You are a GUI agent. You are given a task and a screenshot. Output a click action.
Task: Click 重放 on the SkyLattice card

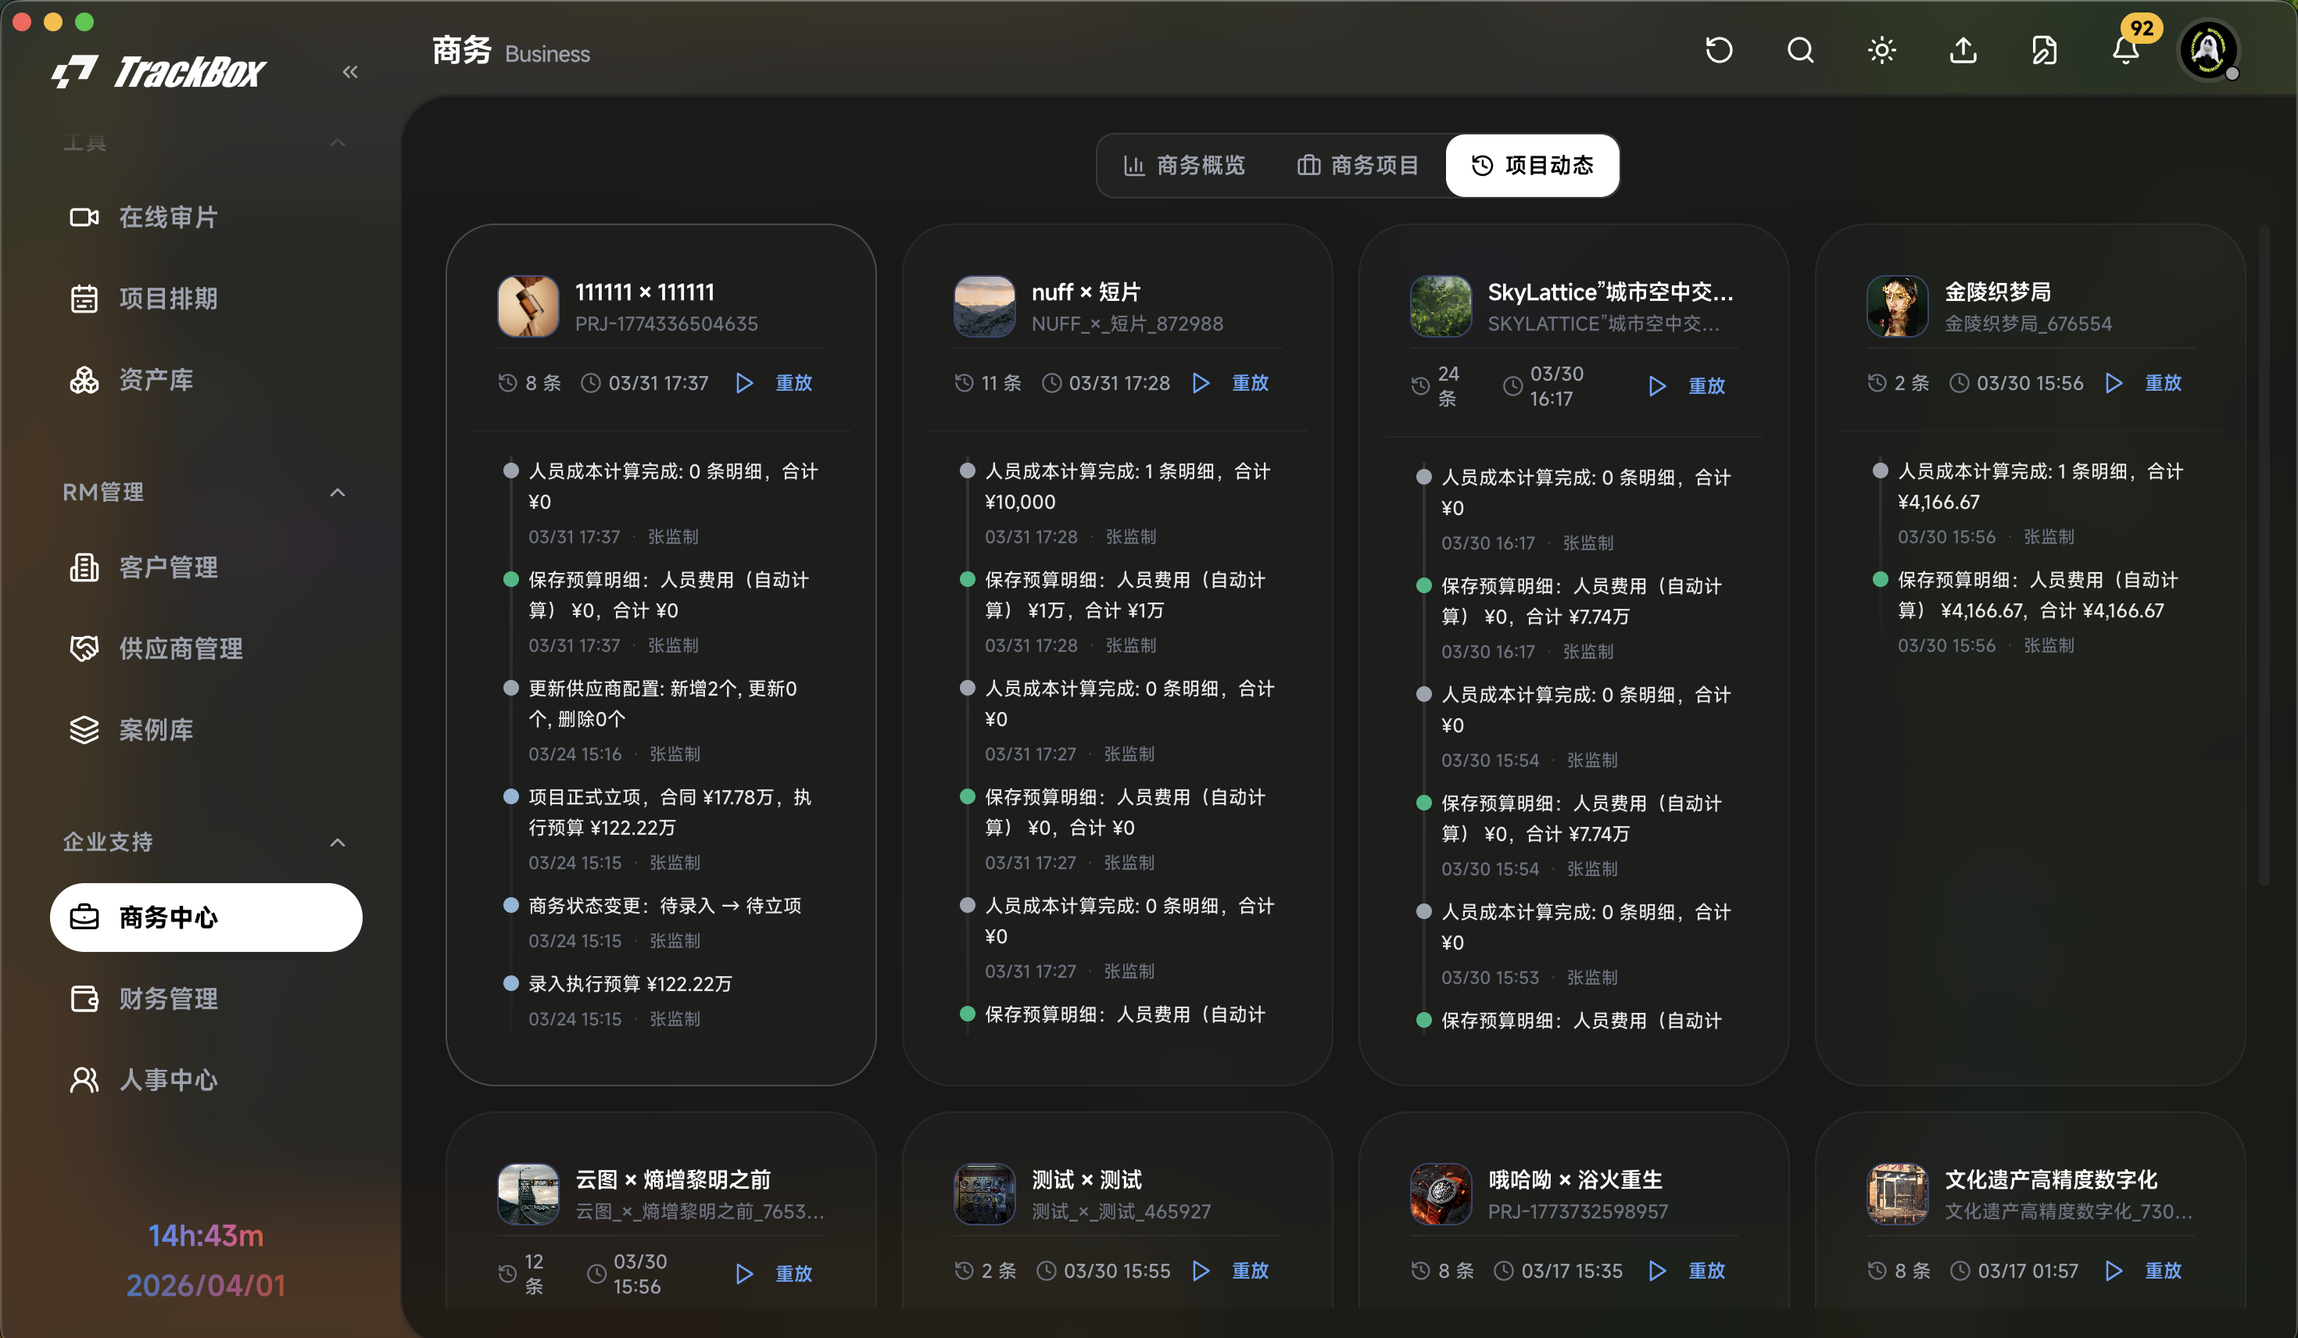(1687, 386)
